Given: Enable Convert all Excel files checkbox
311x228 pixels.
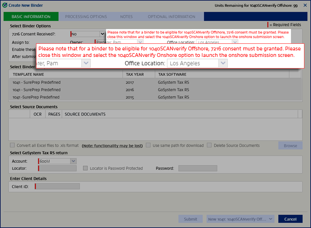Looking at the screenshot, I should [x=13, y=145].
